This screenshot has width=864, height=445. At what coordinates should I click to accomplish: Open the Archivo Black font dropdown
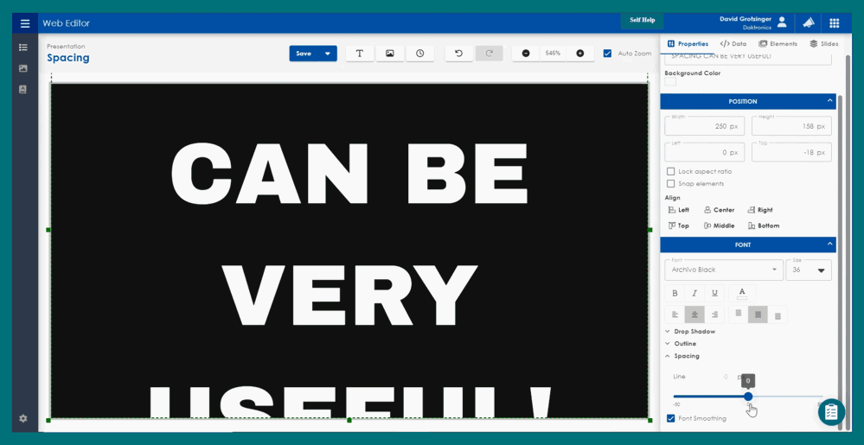[x=724, y=270]
